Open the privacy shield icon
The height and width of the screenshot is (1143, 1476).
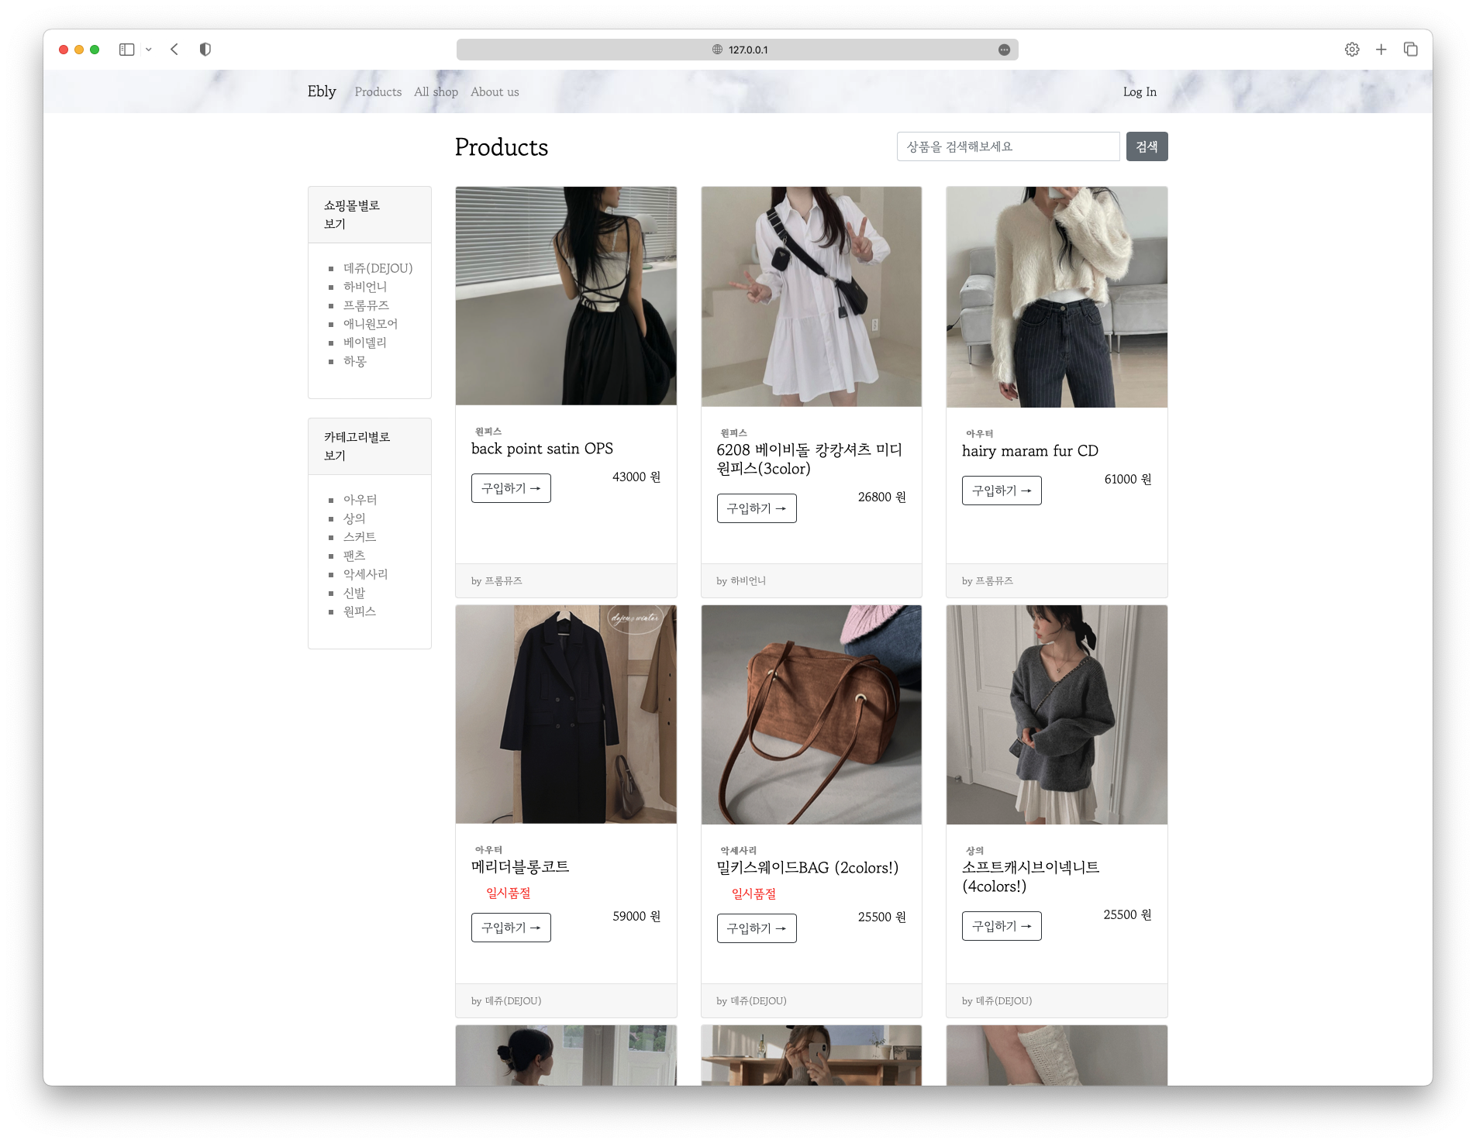(205, 50)
